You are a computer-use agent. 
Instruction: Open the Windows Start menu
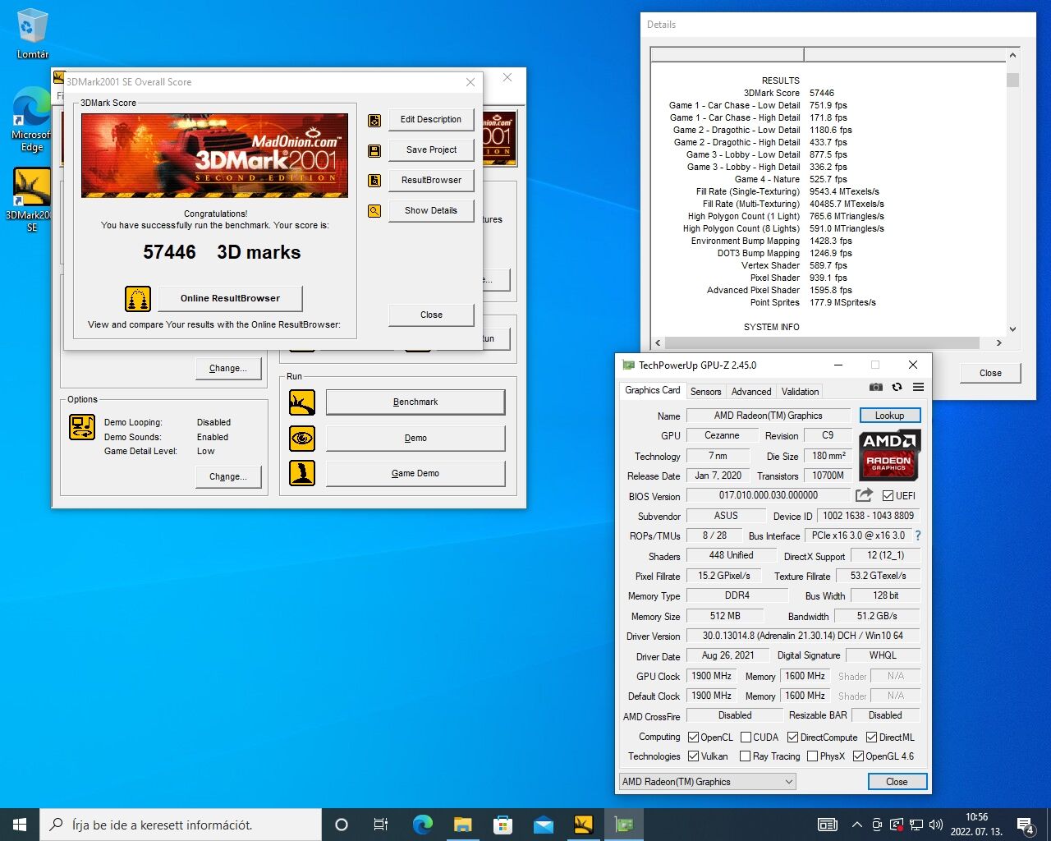click(x=20, y=825)
